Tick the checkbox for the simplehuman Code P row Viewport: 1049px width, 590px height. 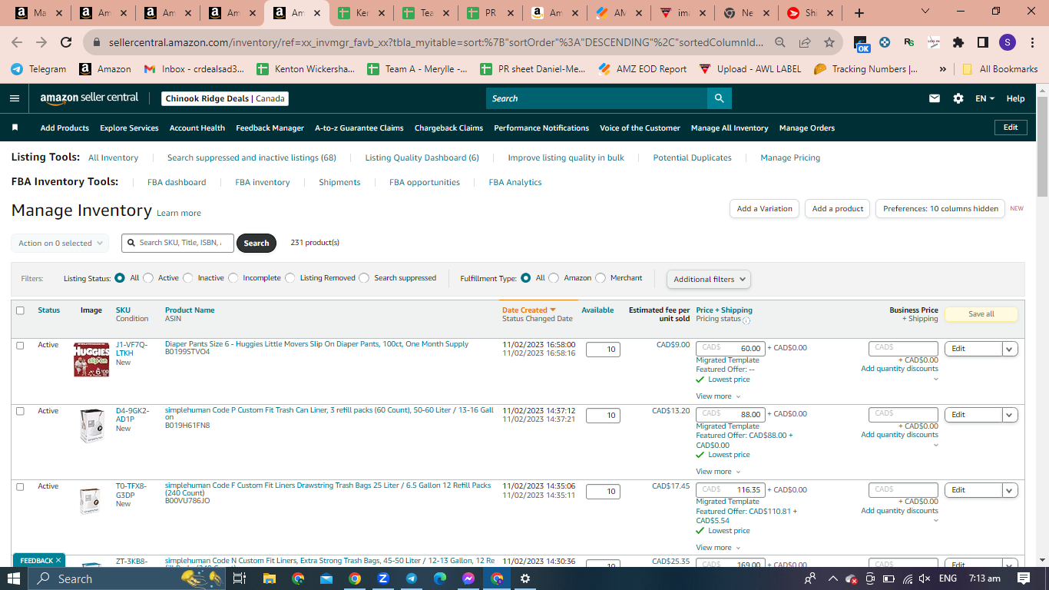point(20,411)
